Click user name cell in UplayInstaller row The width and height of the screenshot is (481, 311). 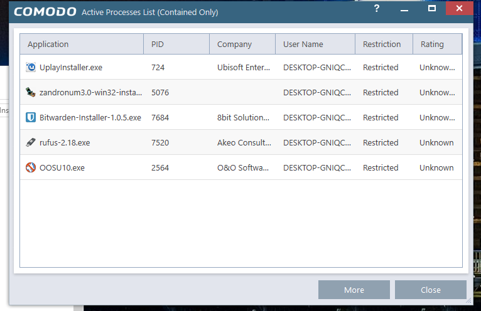(x=317, y=68)
